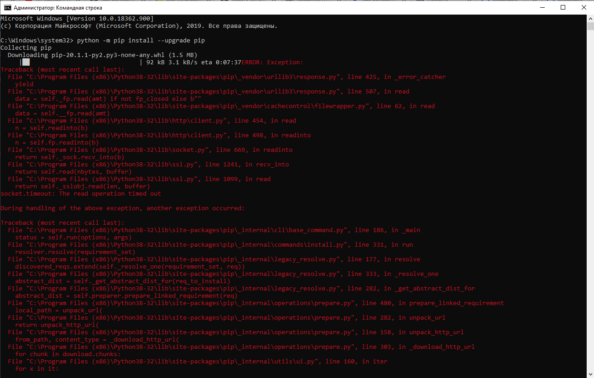Click 'socket.timeout: The read operation timed out'
Image resolution: width=594 pixels, height=378 pixels.
pos(81,194)
